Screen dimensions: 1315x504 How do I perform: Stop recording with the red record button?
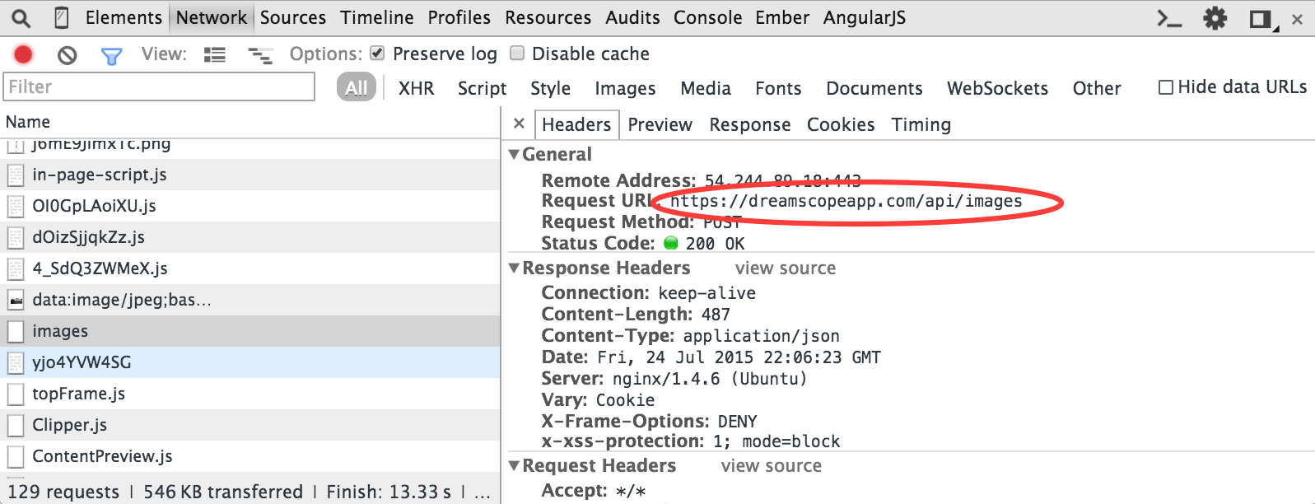coord(23,54)
